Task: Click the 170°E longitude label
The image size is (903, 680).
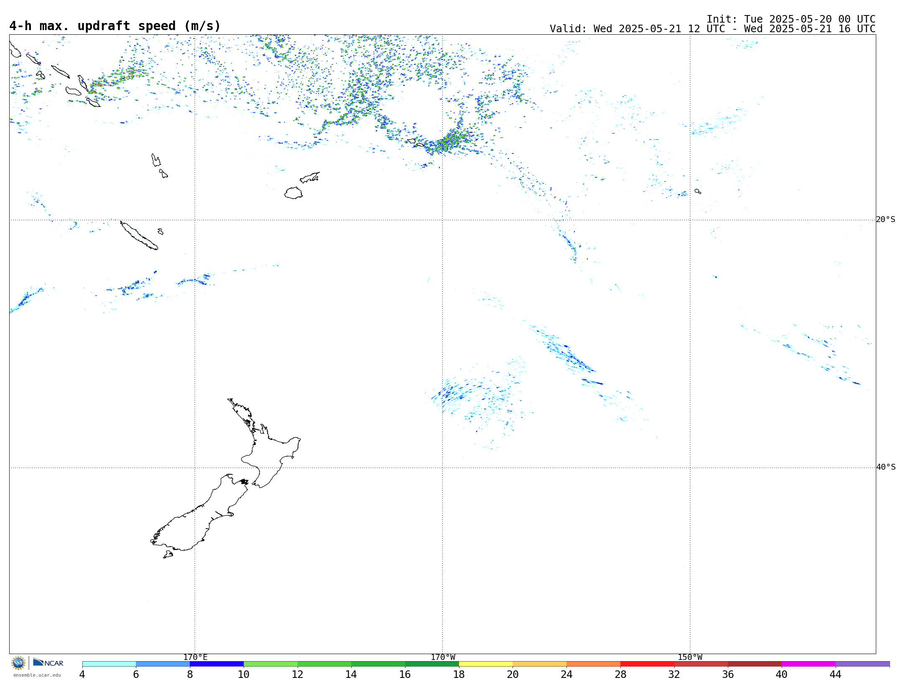Action: tap(195, 657)
